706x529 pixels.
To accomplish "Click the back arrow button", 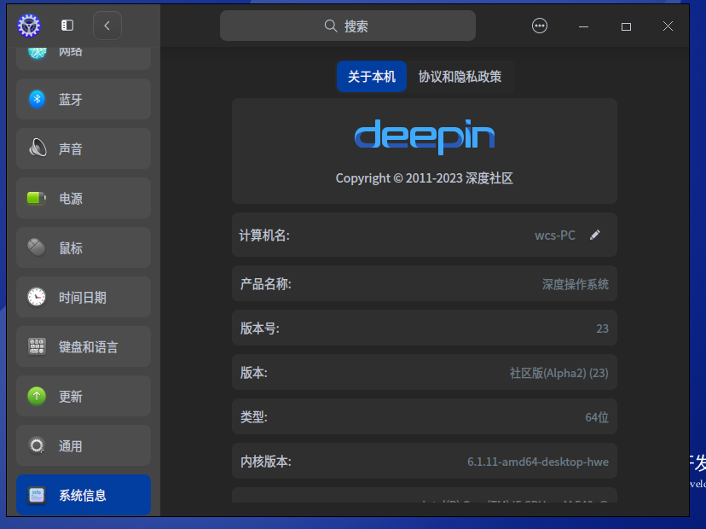I will point(107,26).
